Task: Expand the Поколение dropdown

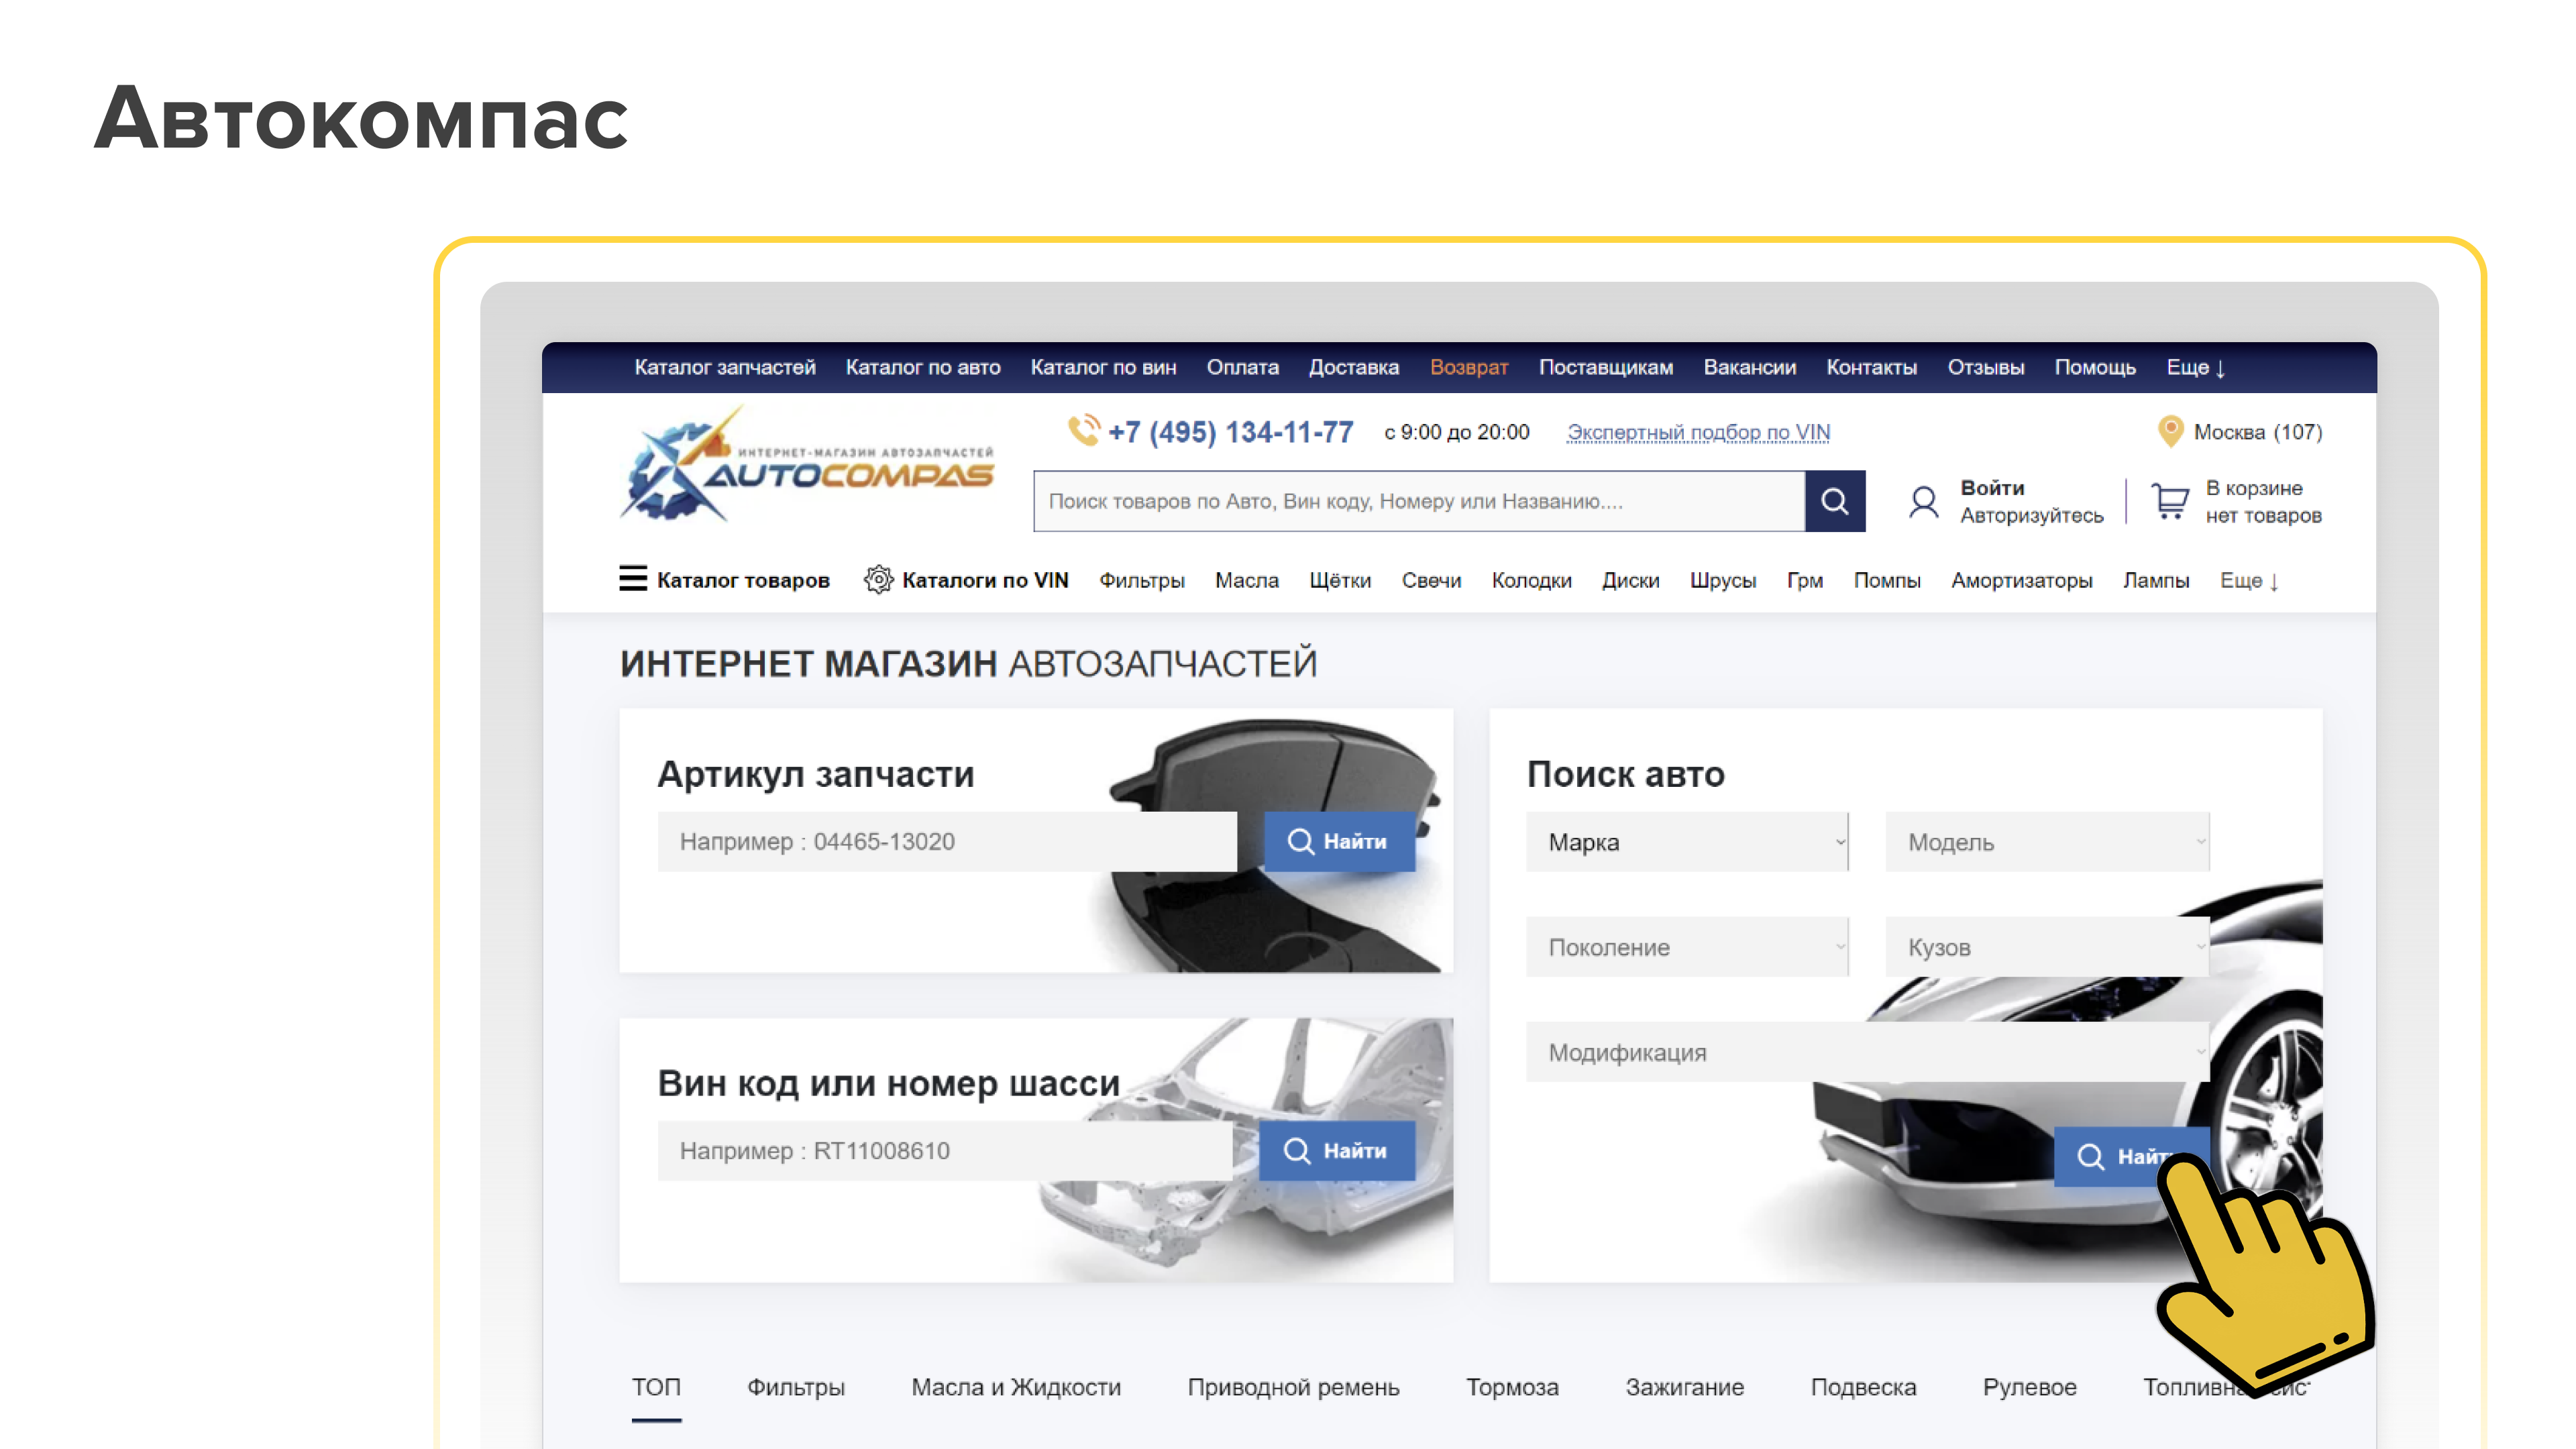Action: (1687, 947)
